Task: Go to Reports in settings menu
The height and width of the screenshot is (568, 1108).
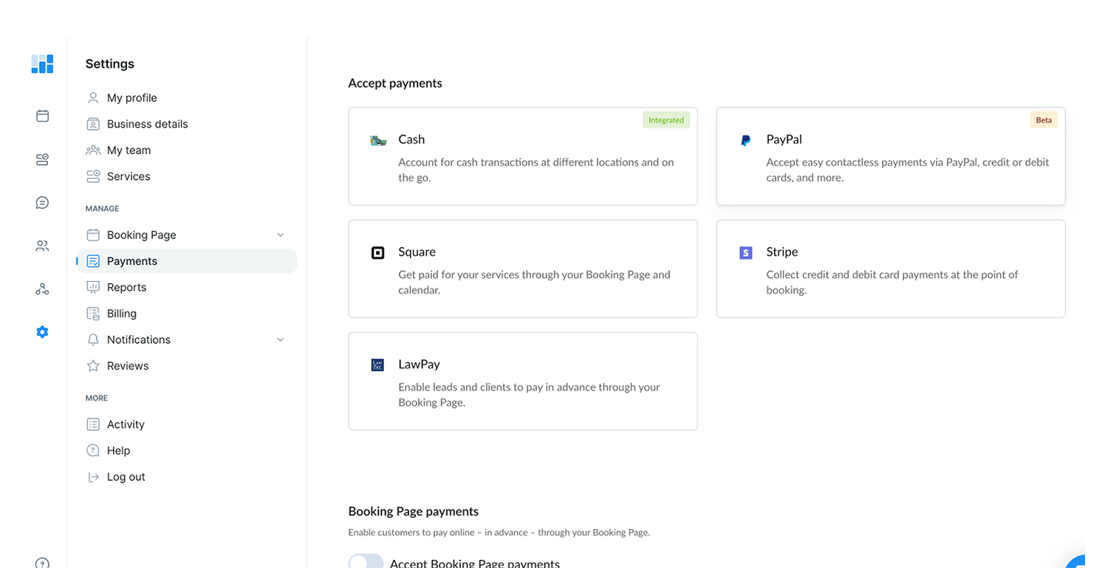Action: 126,288
